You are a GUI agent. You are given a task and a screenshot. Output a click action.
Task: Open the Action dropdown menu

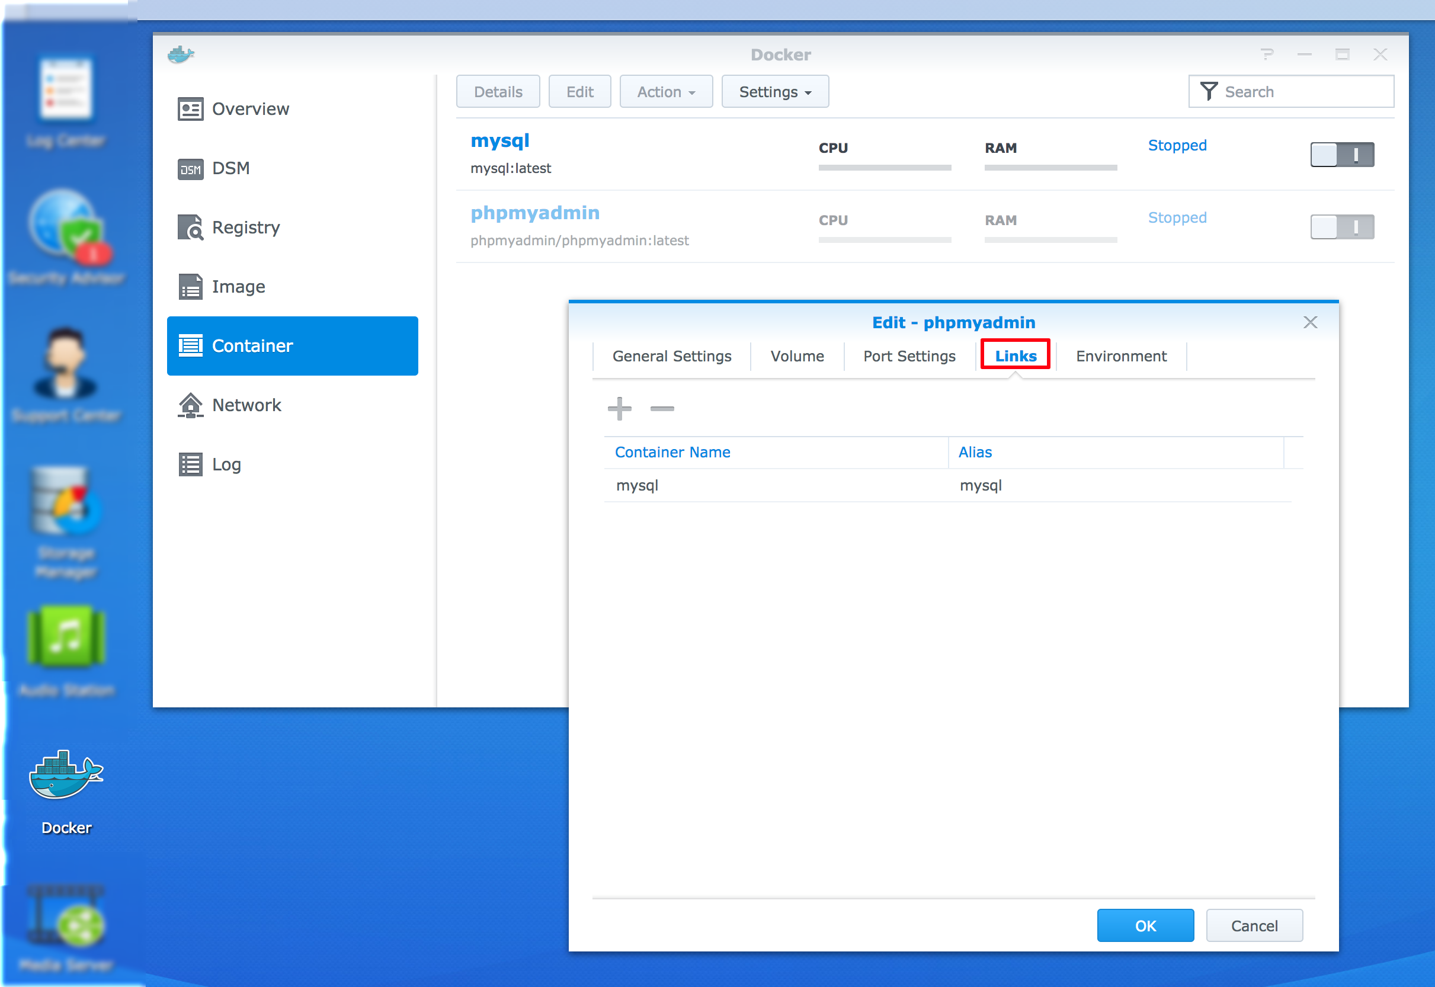tap(666, 92)
